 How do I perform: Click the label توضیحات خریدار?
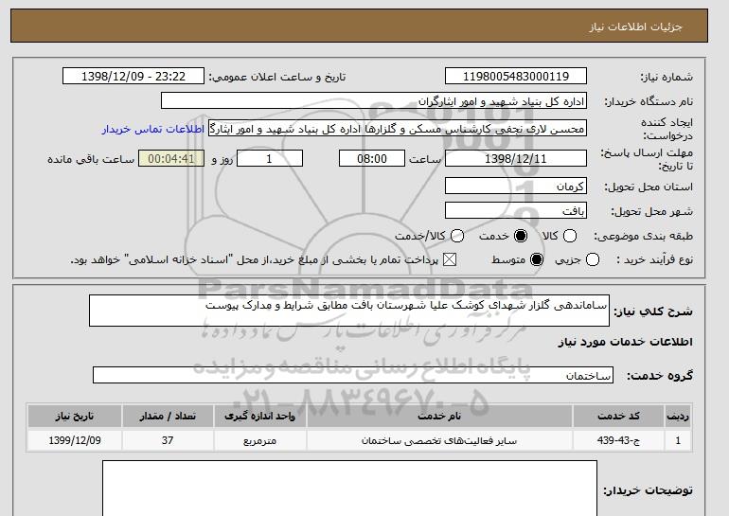pyautogui.click(x=649, y=490)
